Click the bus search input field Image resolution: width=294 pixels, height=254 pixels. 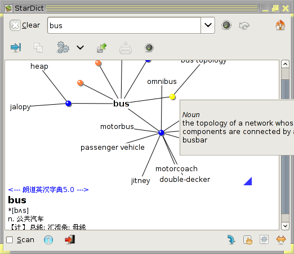[x=124, y=25]
